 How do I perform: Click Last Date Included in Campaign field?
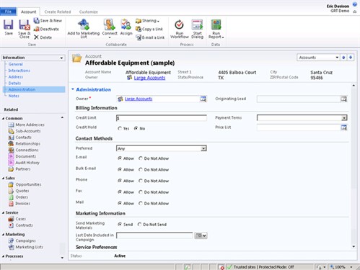point(154,235)
